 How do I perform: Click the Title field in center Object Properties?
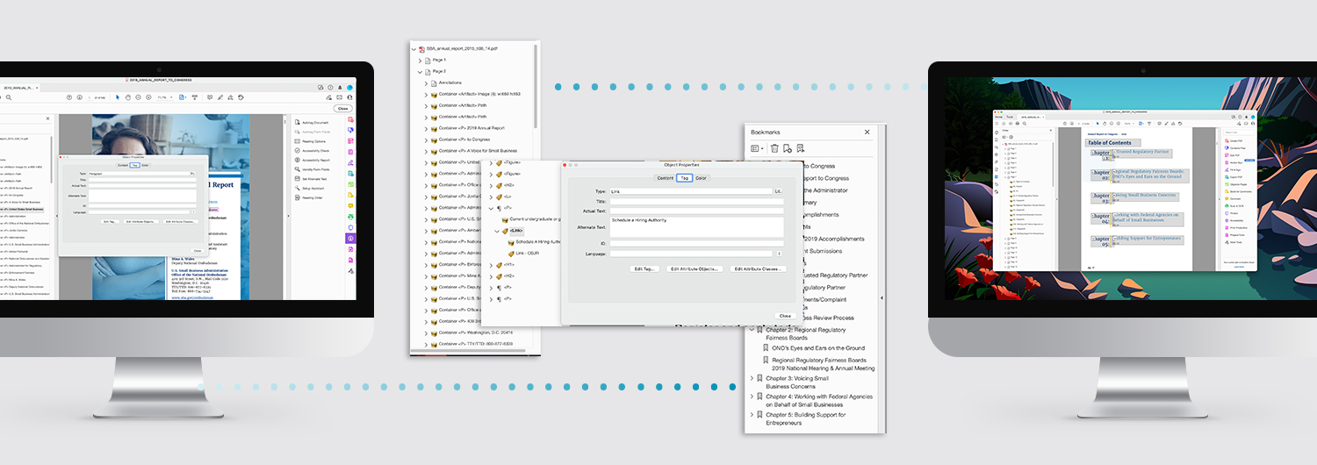(x=697, y=200)
